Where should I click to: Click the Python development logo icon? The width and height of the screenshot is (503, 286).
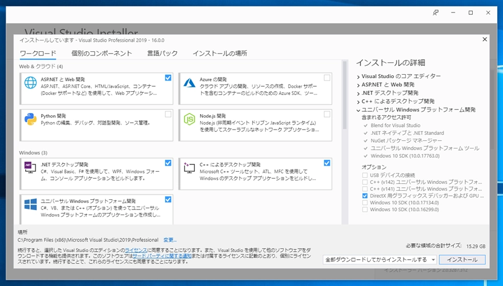coord(30,119)
